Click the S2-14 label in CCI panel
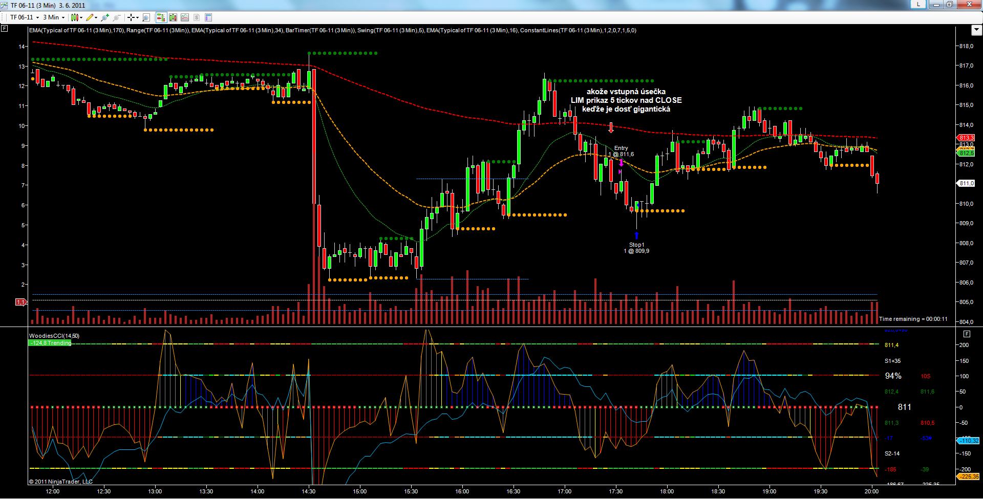This screenshot has height=499, width=983. (x=892, y=453)
